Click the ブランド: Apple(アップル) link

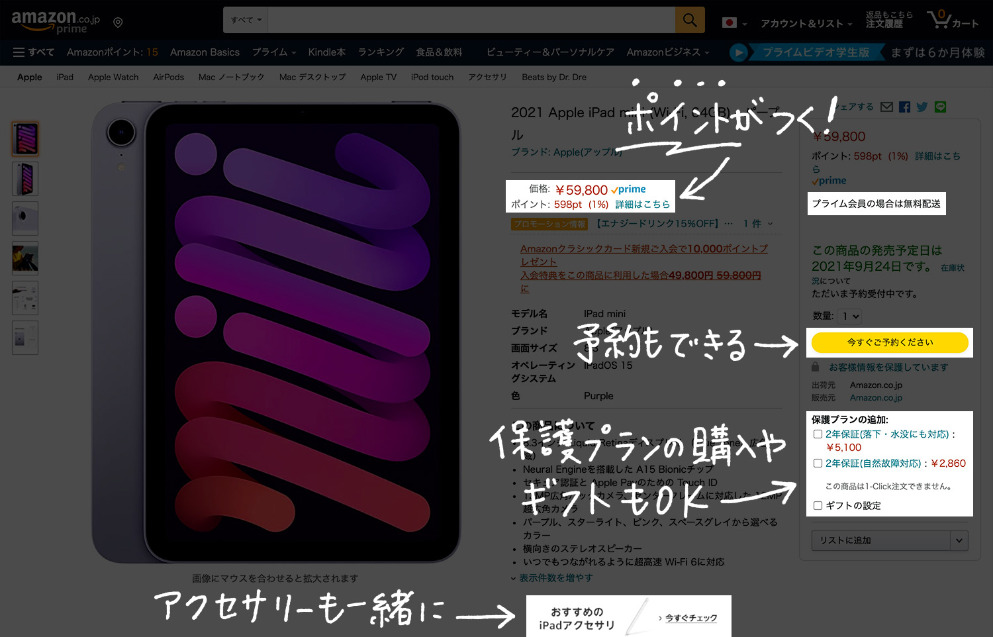567,152
